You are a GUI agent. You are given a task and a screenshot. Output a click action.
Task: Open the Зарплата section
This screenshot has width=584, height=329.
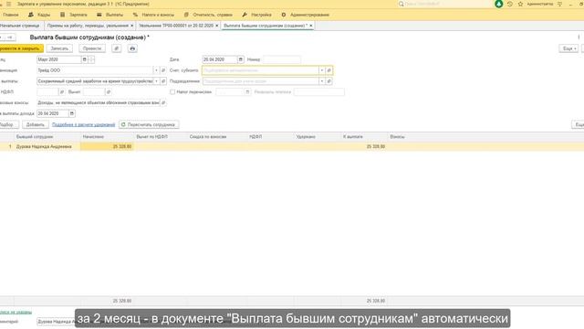point(74,15)
